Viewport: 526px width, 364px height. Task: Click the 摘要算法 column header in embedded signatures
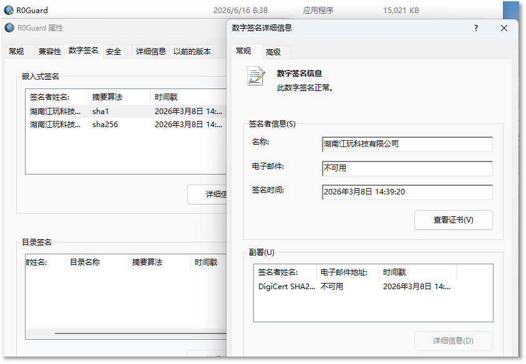119,97
